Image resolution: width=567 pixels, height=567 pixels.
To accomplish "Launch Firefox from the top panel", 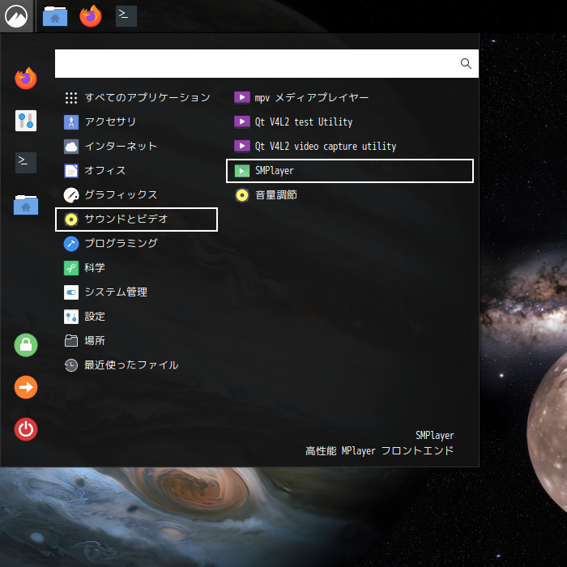I will [x=91, y=16].
